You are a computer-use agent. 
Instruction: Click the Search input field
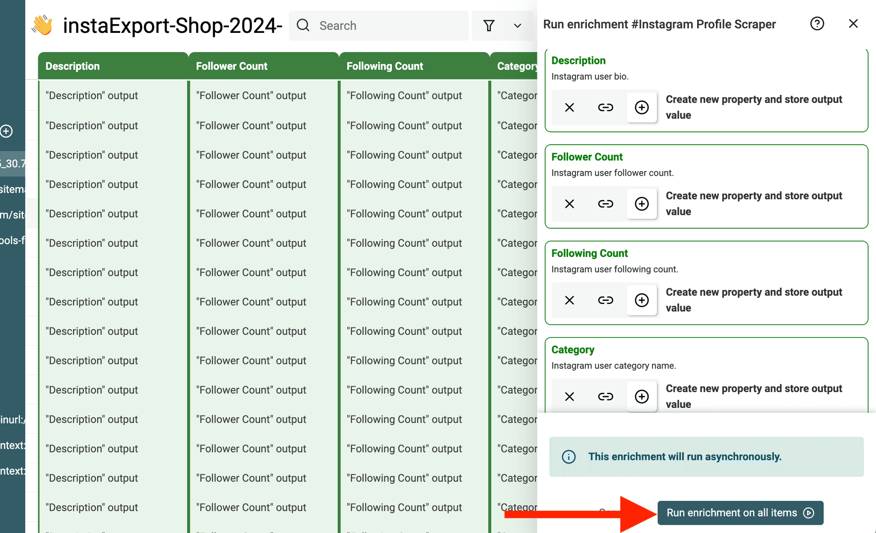[x=388, y=26]
